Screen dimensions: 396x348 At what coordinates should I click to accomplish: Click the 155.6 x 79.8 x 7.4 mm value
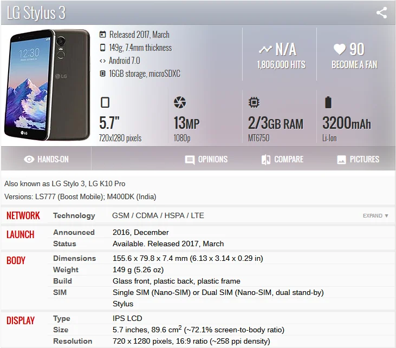coord(188,258)
